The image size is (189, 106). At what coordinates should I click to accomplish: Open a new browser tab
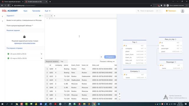point(50,2)
